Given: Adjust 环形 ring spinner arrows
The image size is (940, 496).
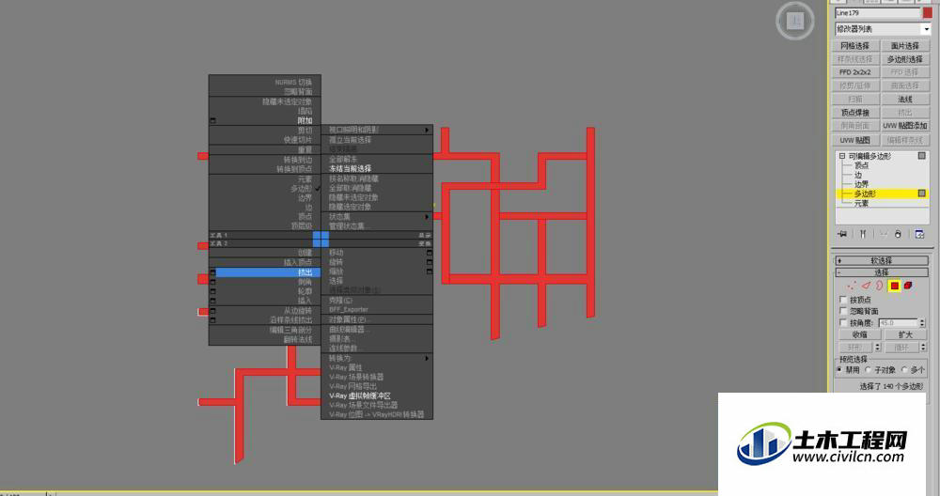Looking at the screenshot, I should click(x=878, y=347).
